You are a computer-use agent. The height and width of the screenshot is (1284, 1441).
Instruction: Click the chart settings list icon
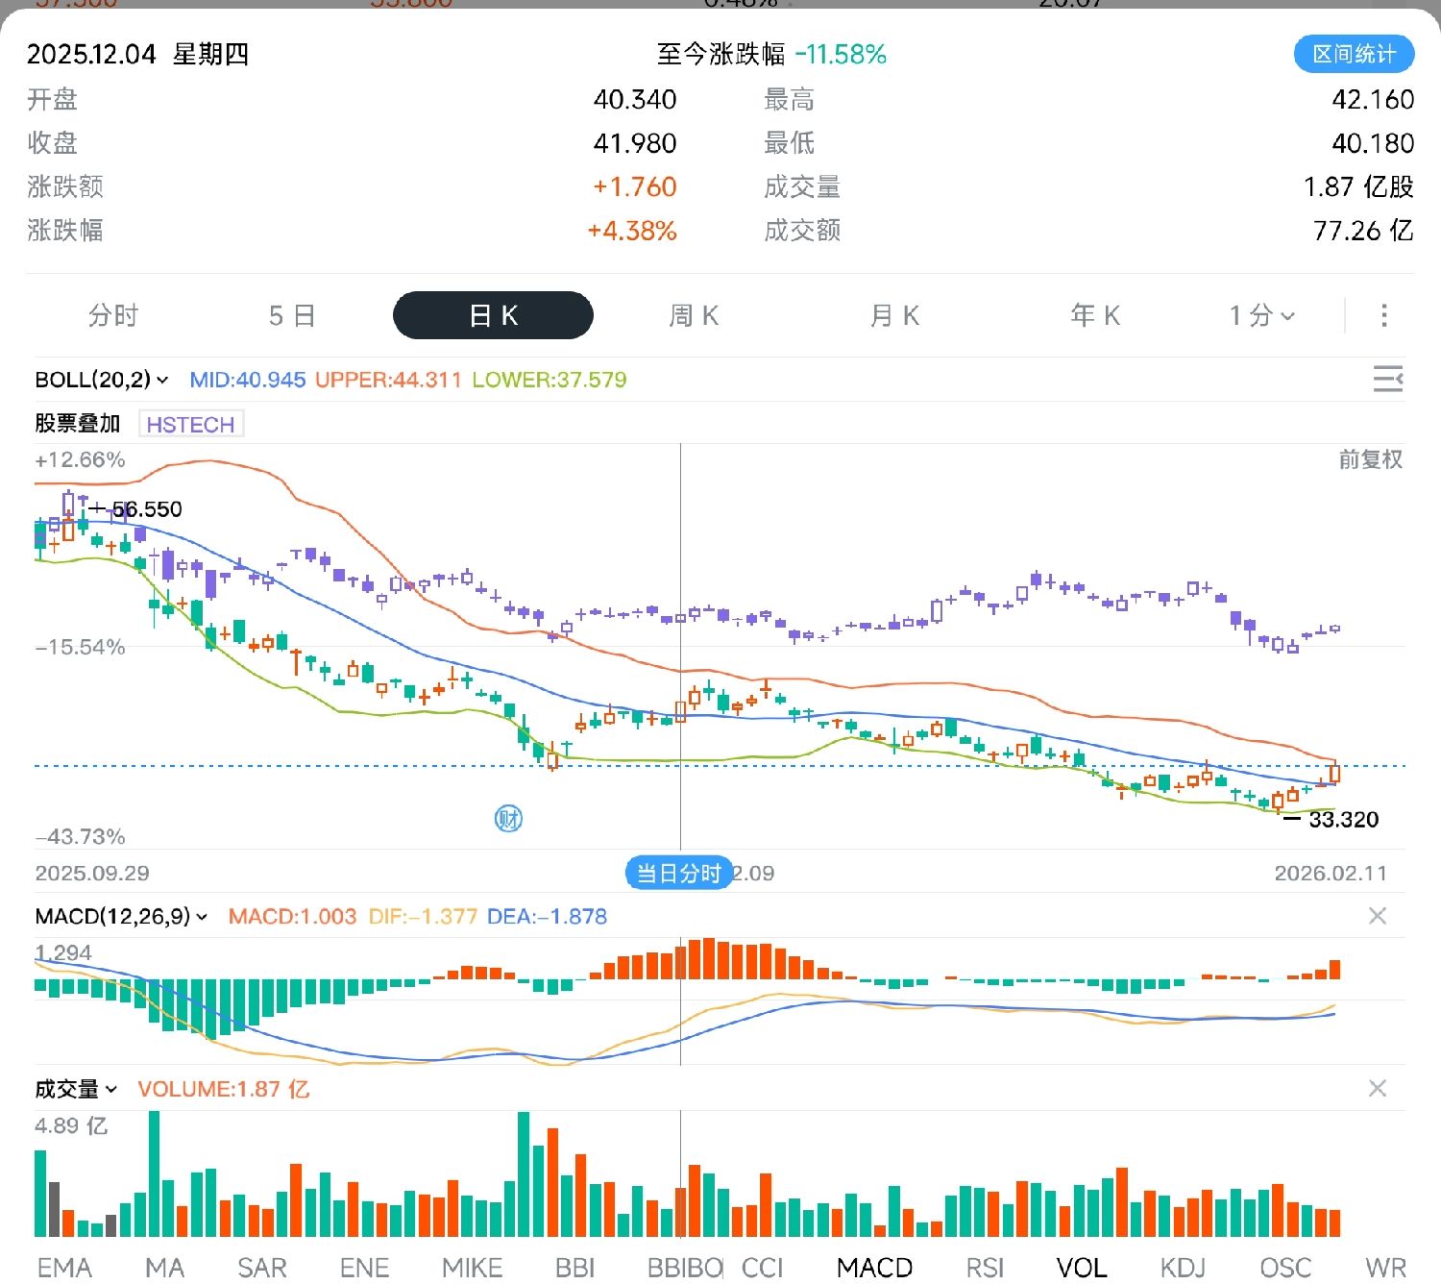[x=1387, y=379]
